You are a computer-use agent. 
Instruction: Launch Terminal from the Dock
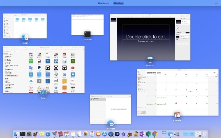coord(23,134)
